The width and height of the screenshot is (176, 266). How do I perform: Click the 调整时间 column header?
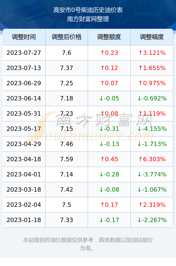24,37
